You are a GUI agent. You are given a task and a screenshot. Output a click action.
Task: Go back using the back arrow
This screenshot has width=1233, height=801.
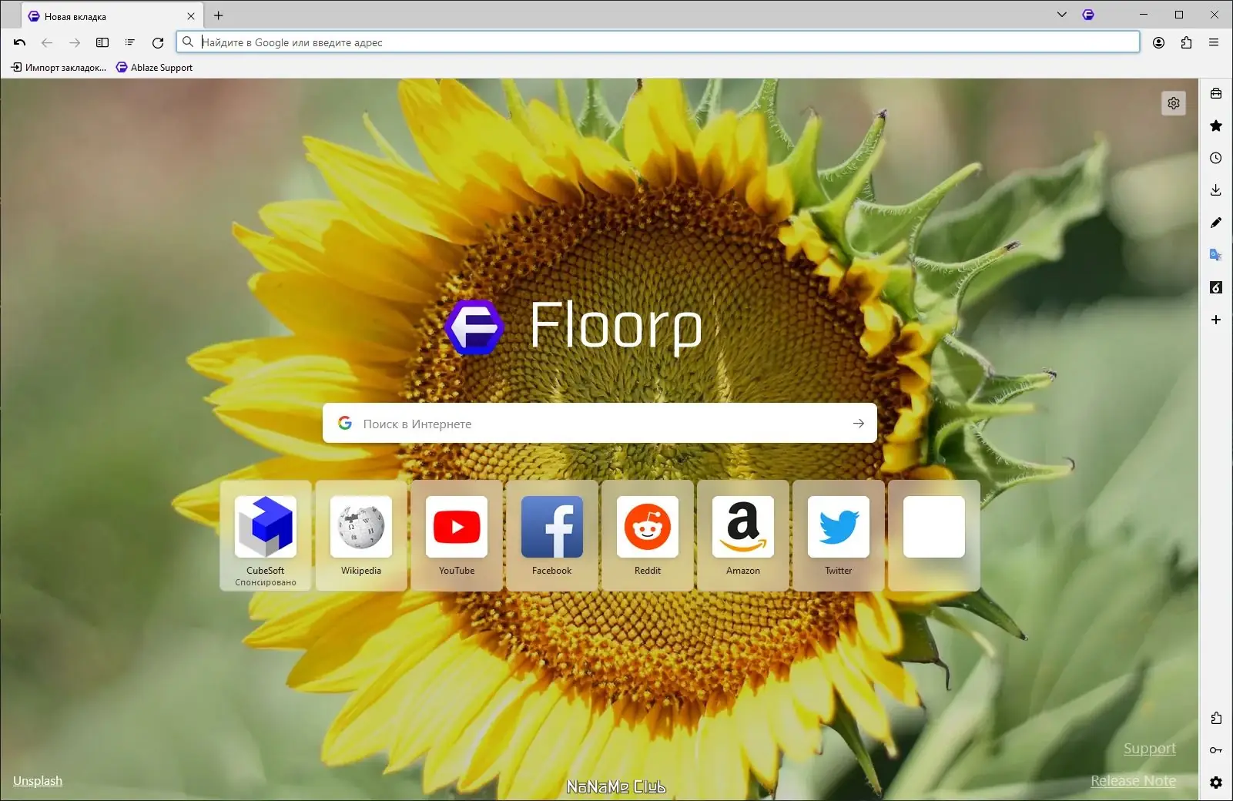click(47, 42)
